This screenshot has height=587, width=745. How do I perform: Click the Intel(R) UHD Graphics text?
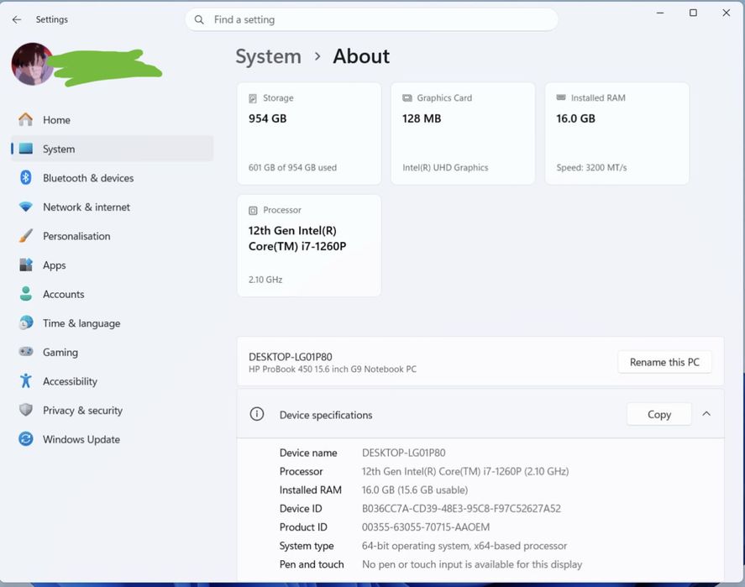445,167
